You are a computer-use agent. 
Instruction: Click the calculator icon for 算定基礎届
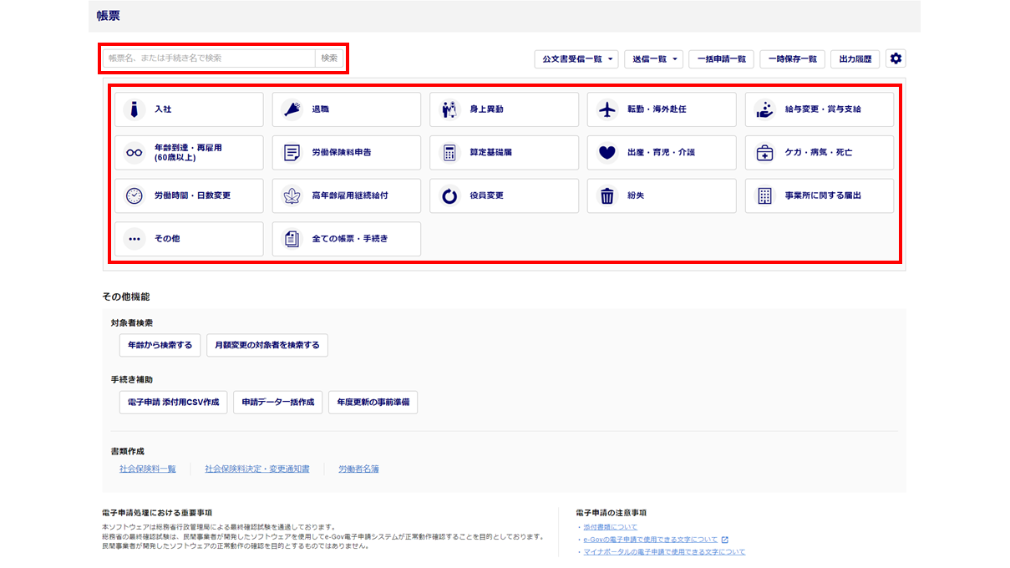coord(449,153)
